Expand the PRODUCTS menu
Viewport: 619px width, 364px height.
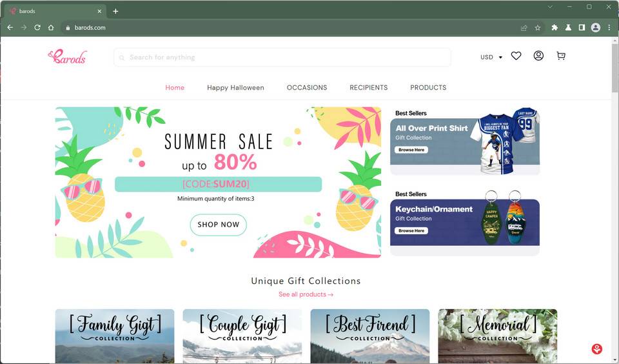coord(428,87)
